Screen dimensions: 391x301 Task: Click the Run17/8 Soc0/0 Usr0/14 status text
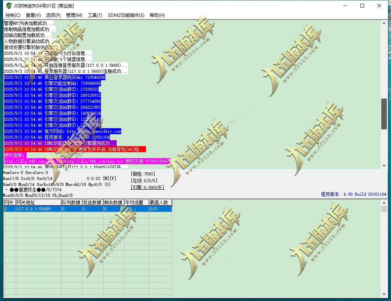[x=28, y=178]
